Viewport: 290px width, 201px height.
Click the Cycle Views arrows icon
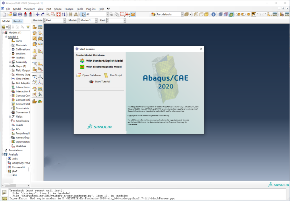tap(64, 14)
